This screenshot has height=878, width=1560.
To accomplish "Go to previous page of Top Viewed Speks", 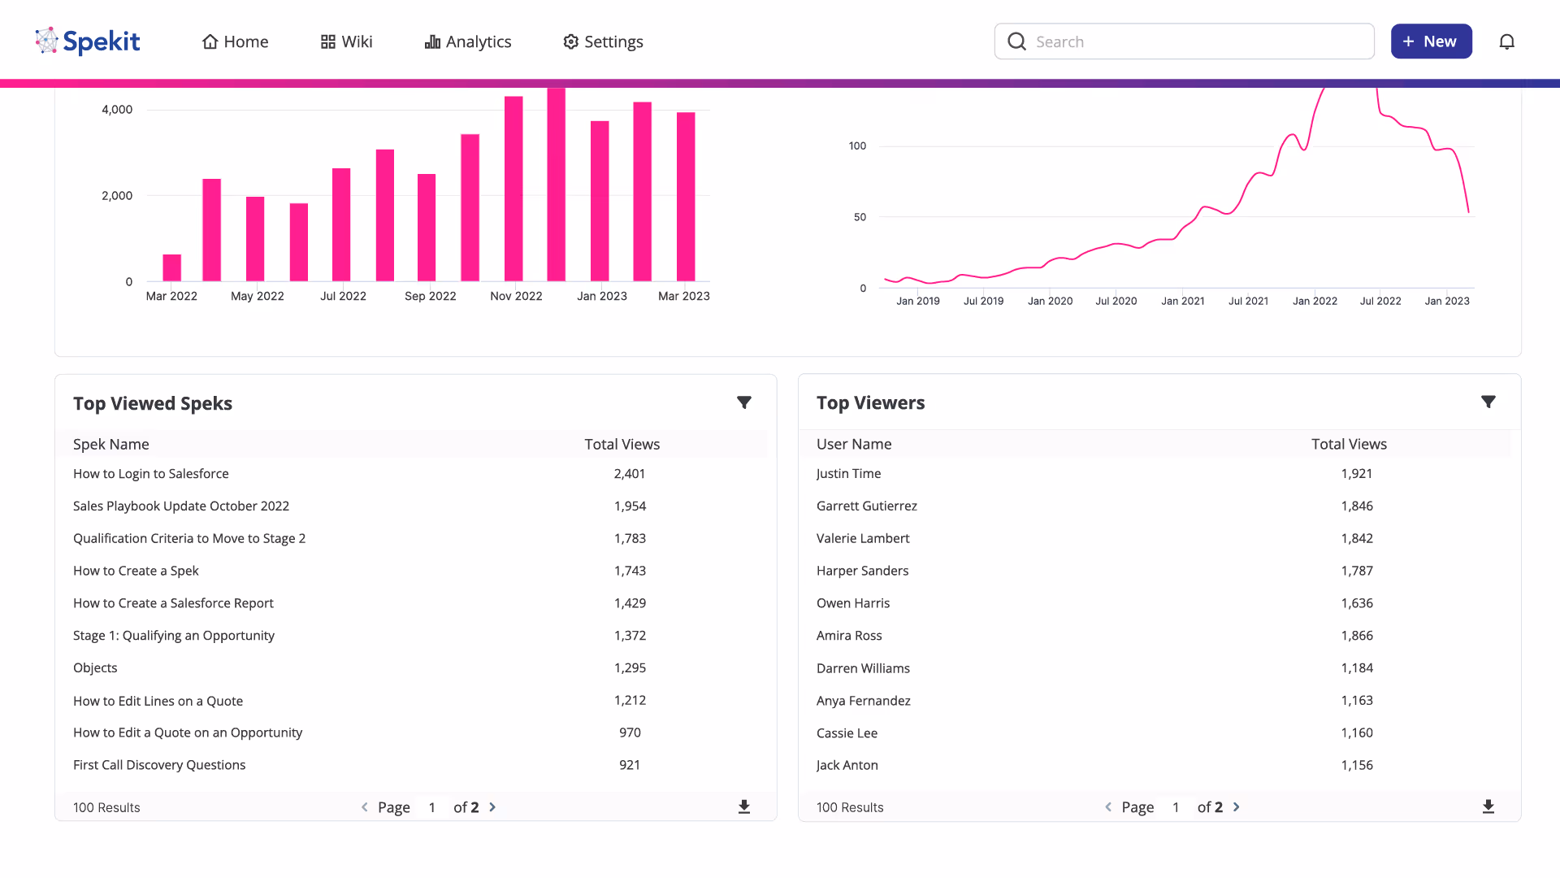I will (364, 807).
